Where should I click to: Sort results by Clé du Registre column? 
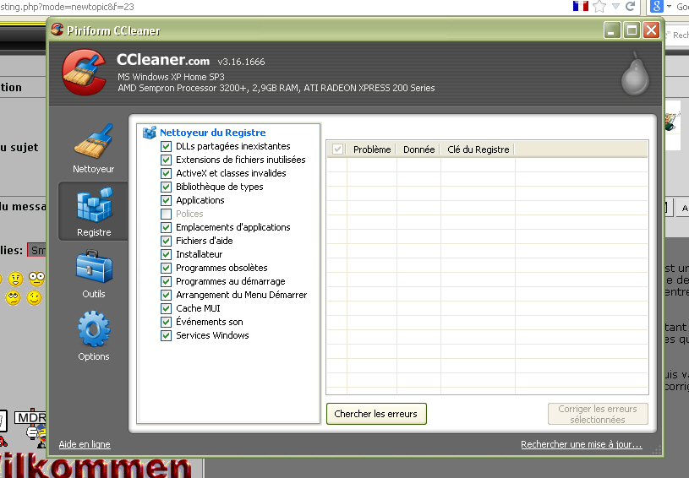tap(478, 149)
